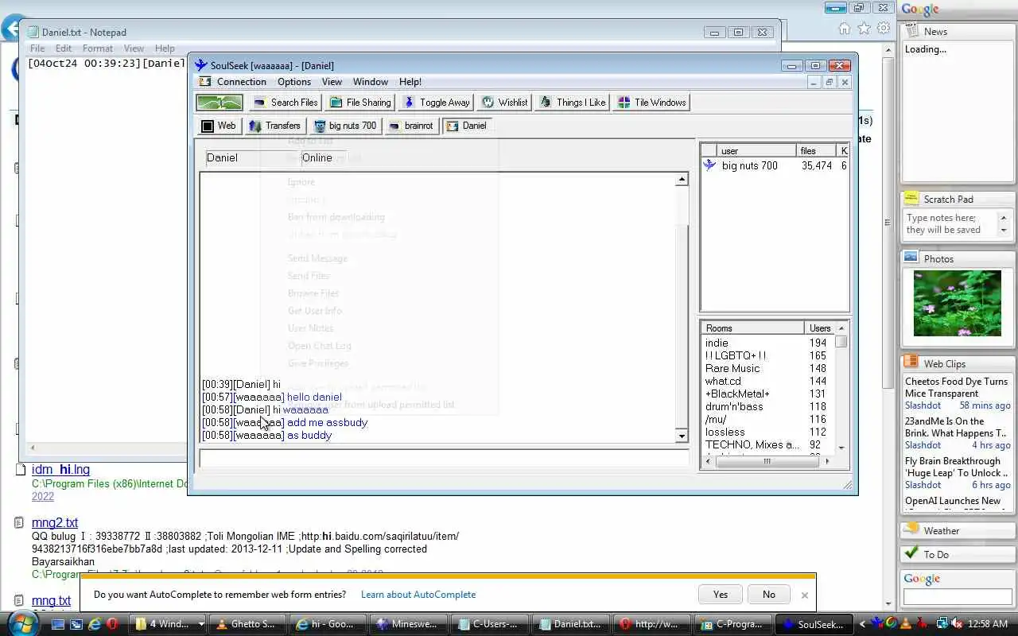The image size is (1018, 636).
Task: Open Notepad's Format menu
Action: click(98, 48)
